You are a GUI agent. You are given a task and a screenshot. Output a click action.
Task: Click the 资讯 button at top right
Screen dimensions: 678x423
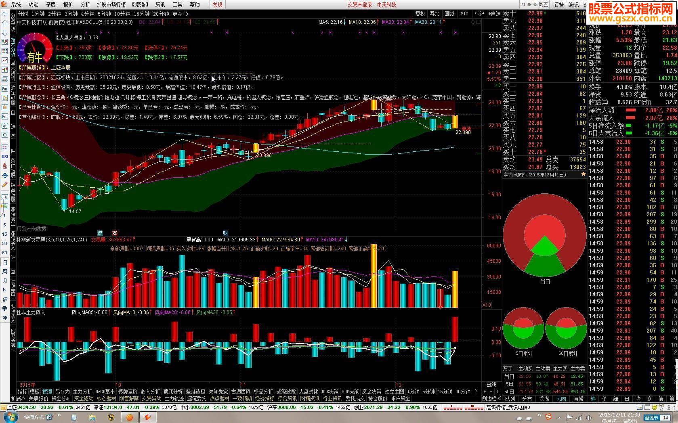pos(574,4)
